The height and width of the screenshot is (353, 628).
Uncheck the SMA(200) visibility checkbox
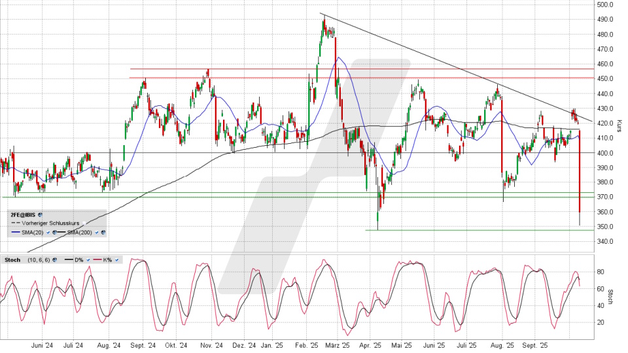pos(96,232)
